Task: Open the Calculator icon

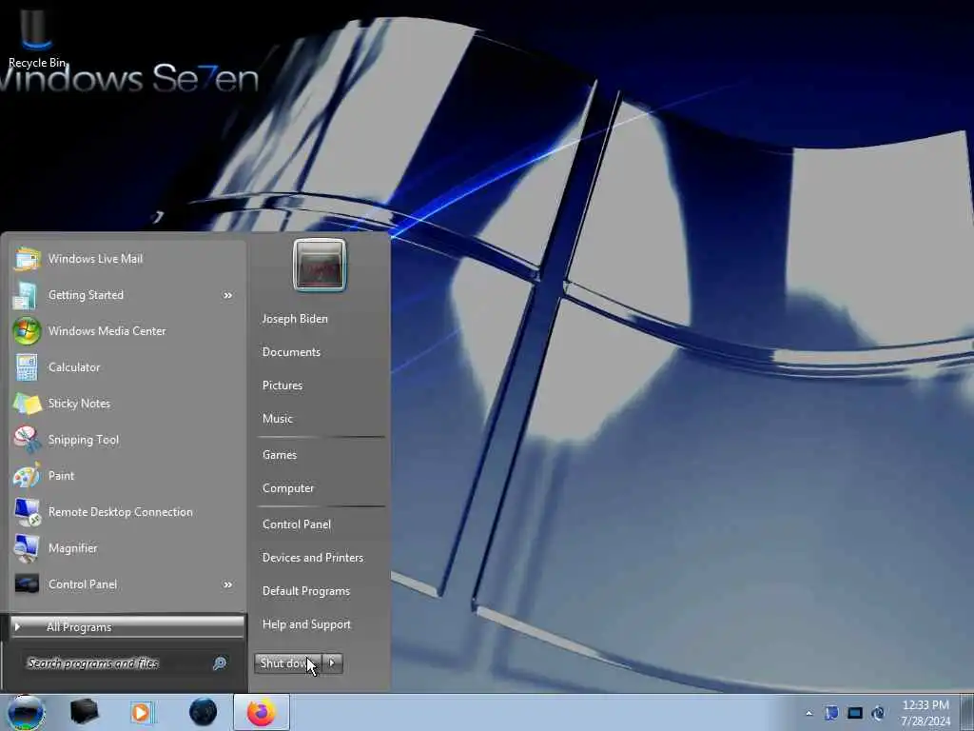Action: (27, 367)
